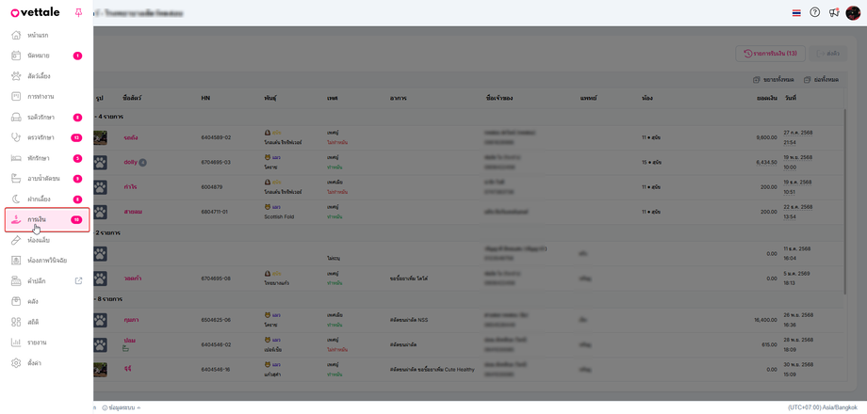Open pet link สายลม
This screenshot has height=414, width=867.
click(x=133, y=212)
